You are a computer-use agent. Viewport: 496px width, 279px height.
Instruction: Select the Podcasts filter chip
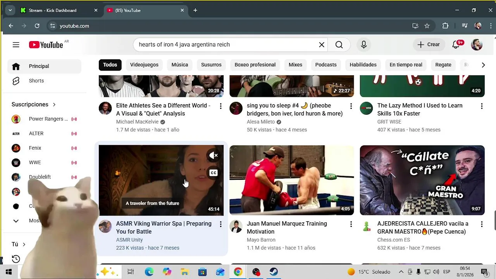326,65
